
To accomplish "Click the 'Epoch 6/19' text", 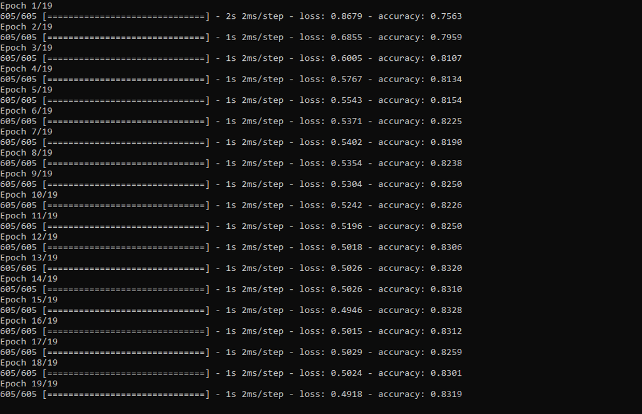I will [x=26, y=111].
